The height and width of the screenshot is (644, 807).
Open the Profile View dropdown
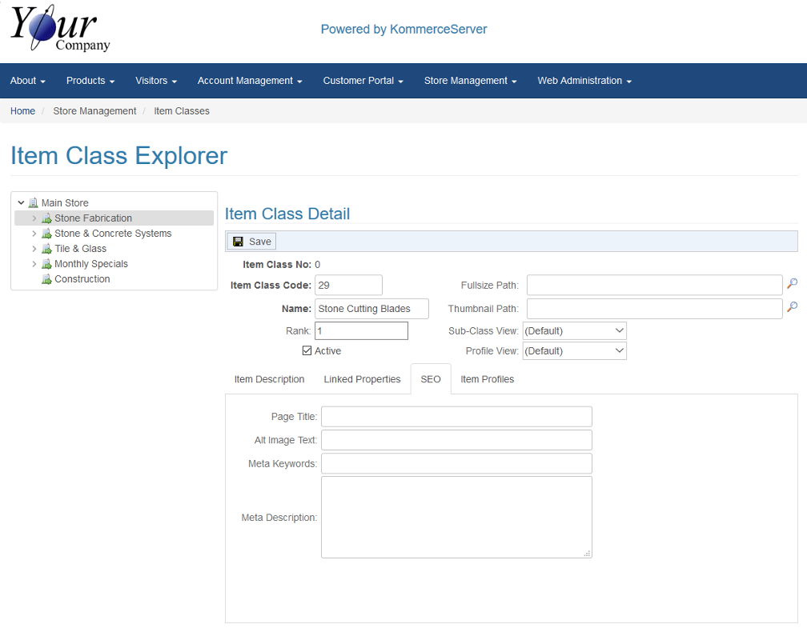point(574,350)
